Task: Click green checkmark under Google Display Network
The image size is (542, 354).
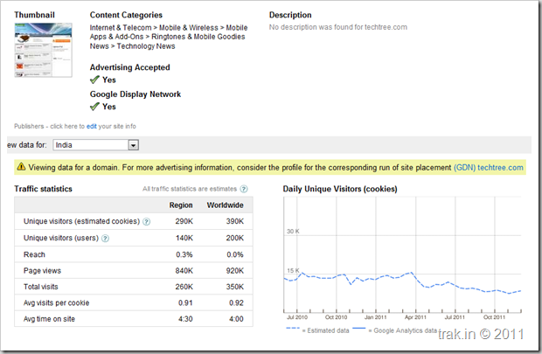Action: pyautogui.click(x=95, y=107)
